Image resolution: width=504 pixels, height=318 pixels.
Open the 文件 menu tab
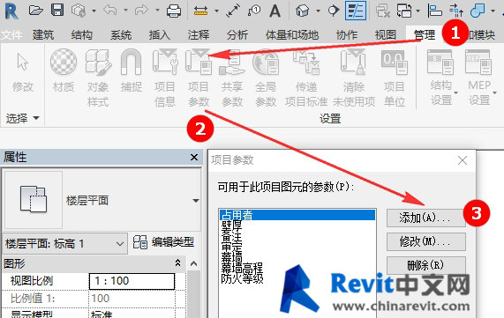click(11, 34)
